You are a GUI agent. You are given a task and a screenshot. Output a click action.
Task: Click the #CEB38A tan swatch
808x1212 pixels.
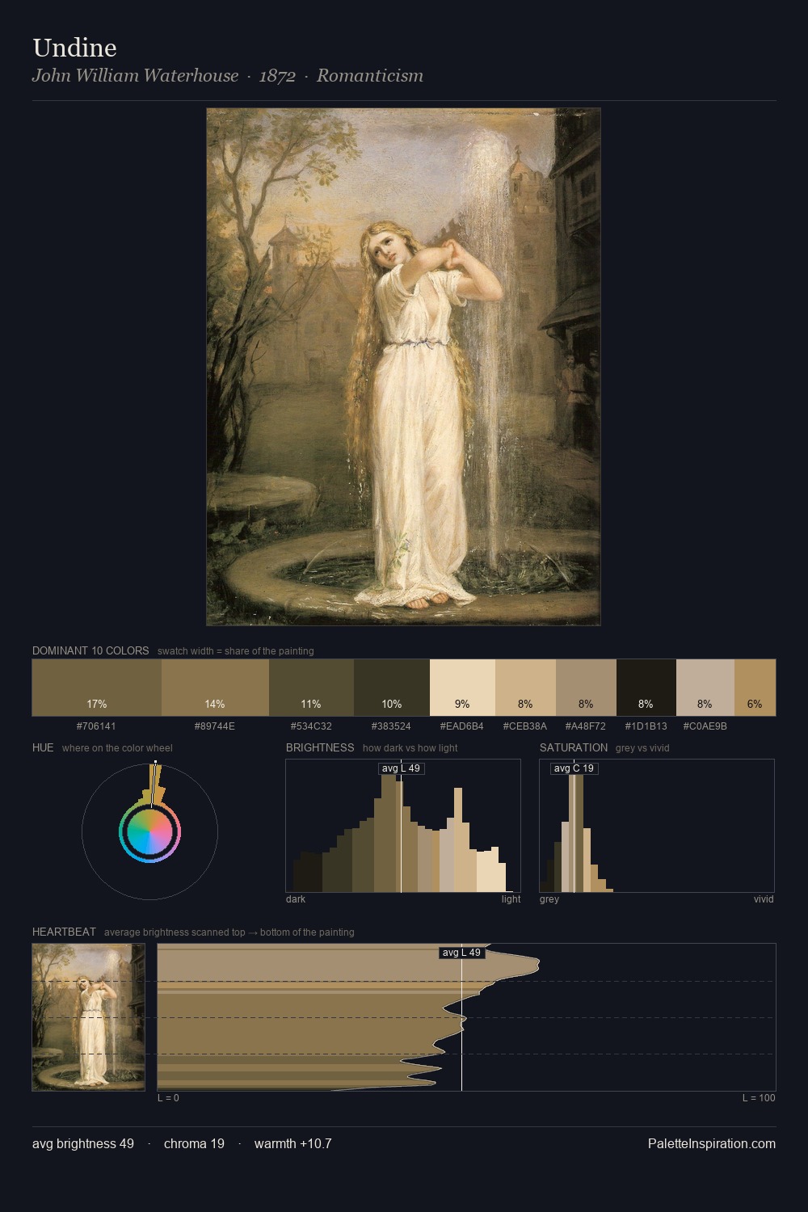[x=525, y=688]
